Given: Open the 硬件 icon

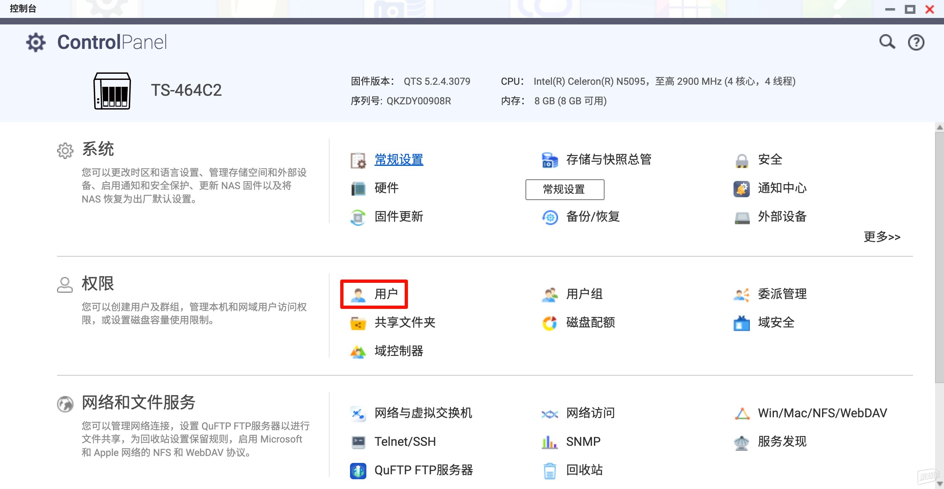Looking at the screenshot, I should [358, 189].
